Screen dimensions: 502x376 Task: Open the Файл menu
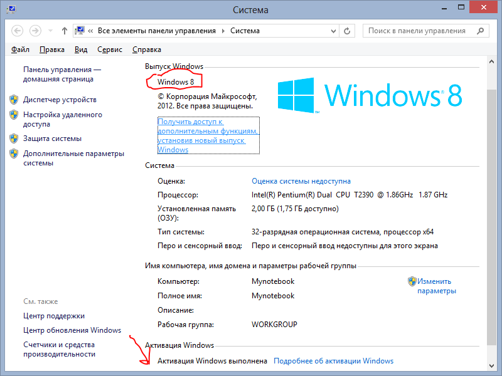coord(20,50)
